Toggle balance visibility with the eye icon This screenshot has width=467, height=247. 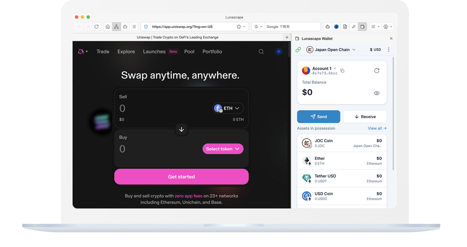[377, 93]
